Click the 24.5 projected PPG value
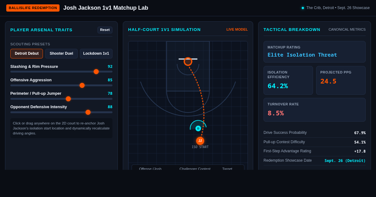 tap(328, 81)
